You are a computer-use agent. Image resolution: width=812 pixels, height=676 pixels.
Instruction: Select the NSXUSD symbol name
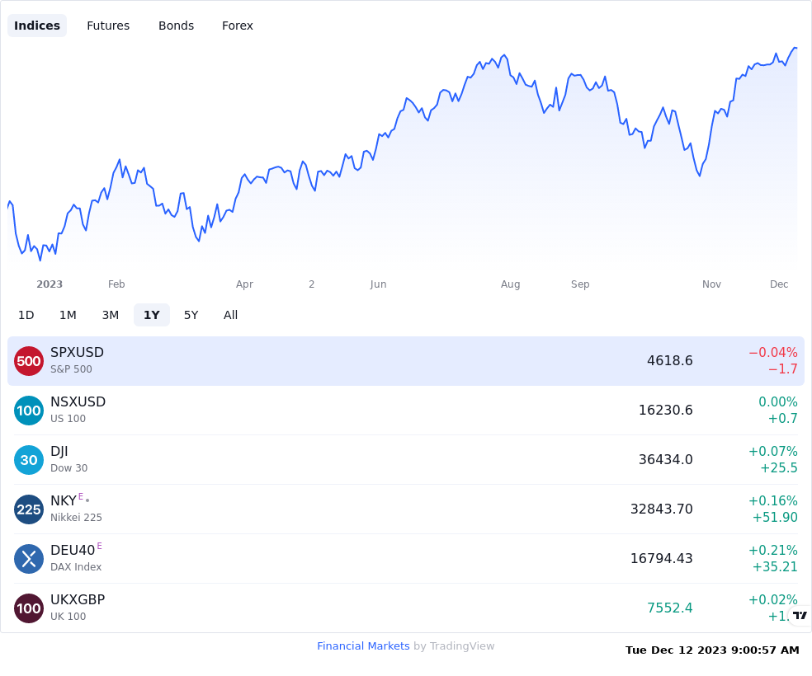(x=78, y=401)
